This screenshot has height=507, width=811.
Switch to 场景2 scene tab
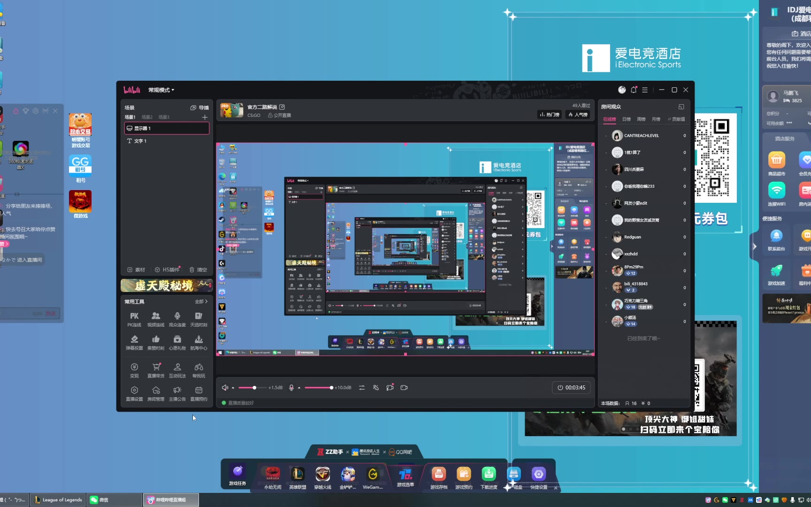[x=147, y=117]
